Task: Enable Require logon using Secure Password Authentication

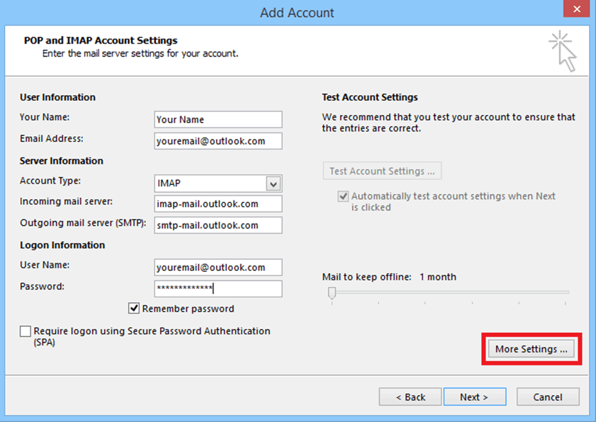Action: (26, 331)
